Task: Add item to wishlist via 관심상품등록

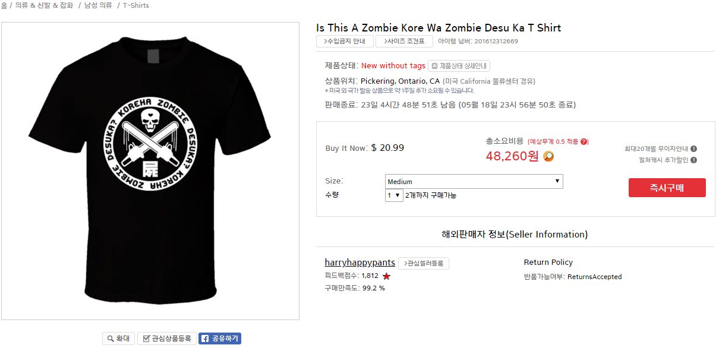Action: coord(166,338)
